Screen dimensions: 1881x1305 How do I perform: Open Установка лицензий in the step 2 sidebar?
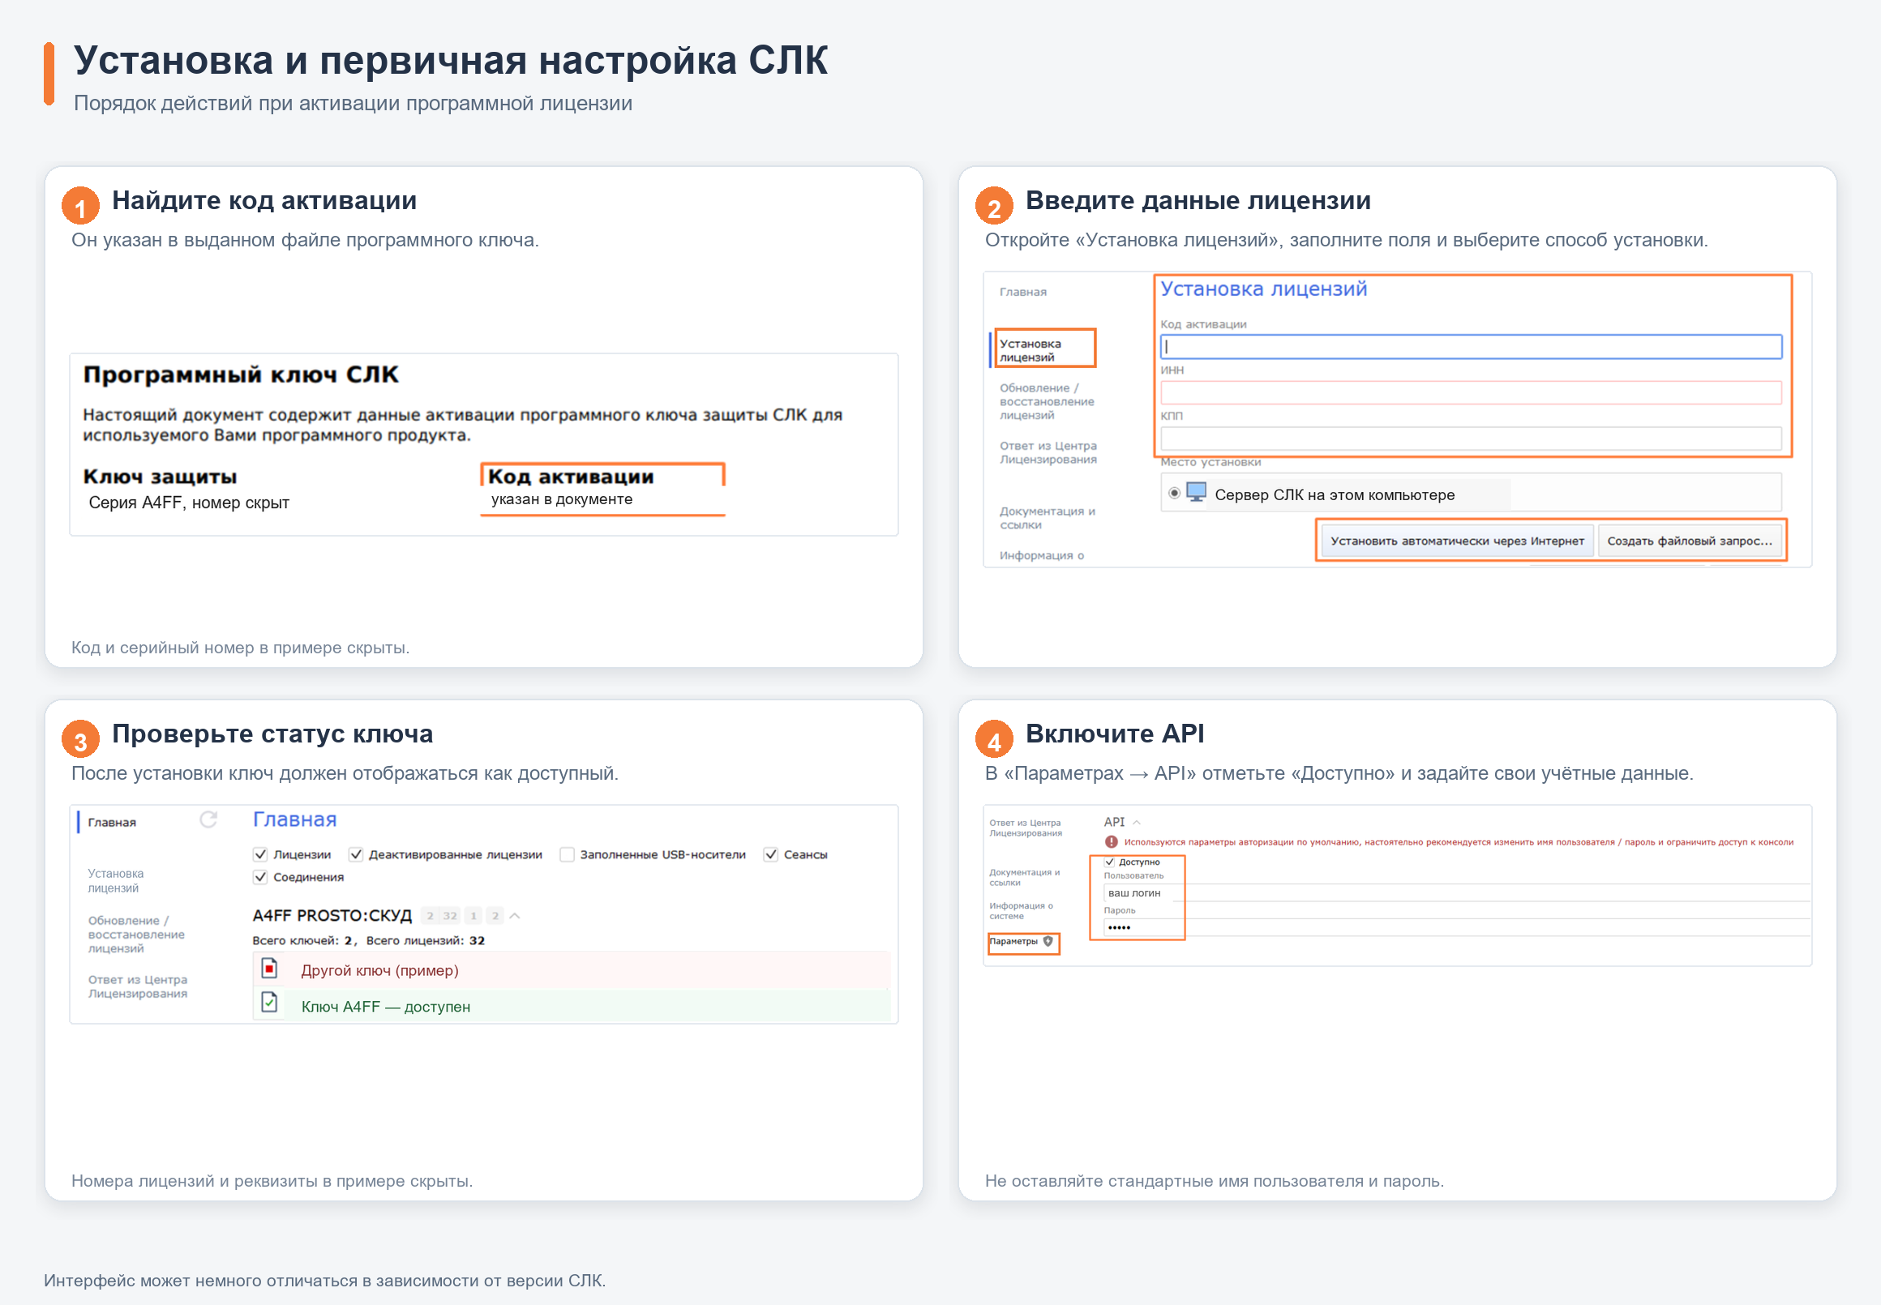pos(1030,350)
